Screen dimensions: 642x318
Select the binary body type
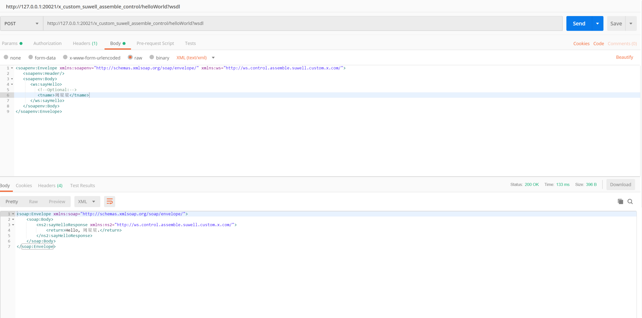(x=152, y=57)
